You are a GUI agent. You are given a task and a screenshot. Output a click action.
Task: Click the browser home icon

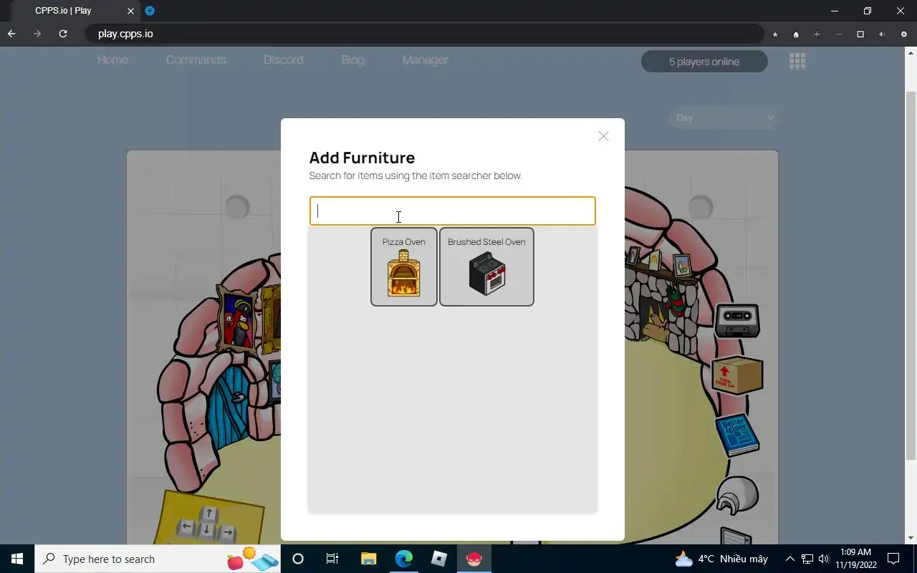click(x=796, y=34)
